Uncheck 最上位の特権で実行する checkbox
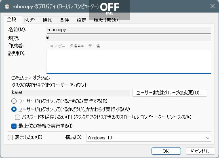The width and height of the screenshot is (219, 158). tap(14, 126)
